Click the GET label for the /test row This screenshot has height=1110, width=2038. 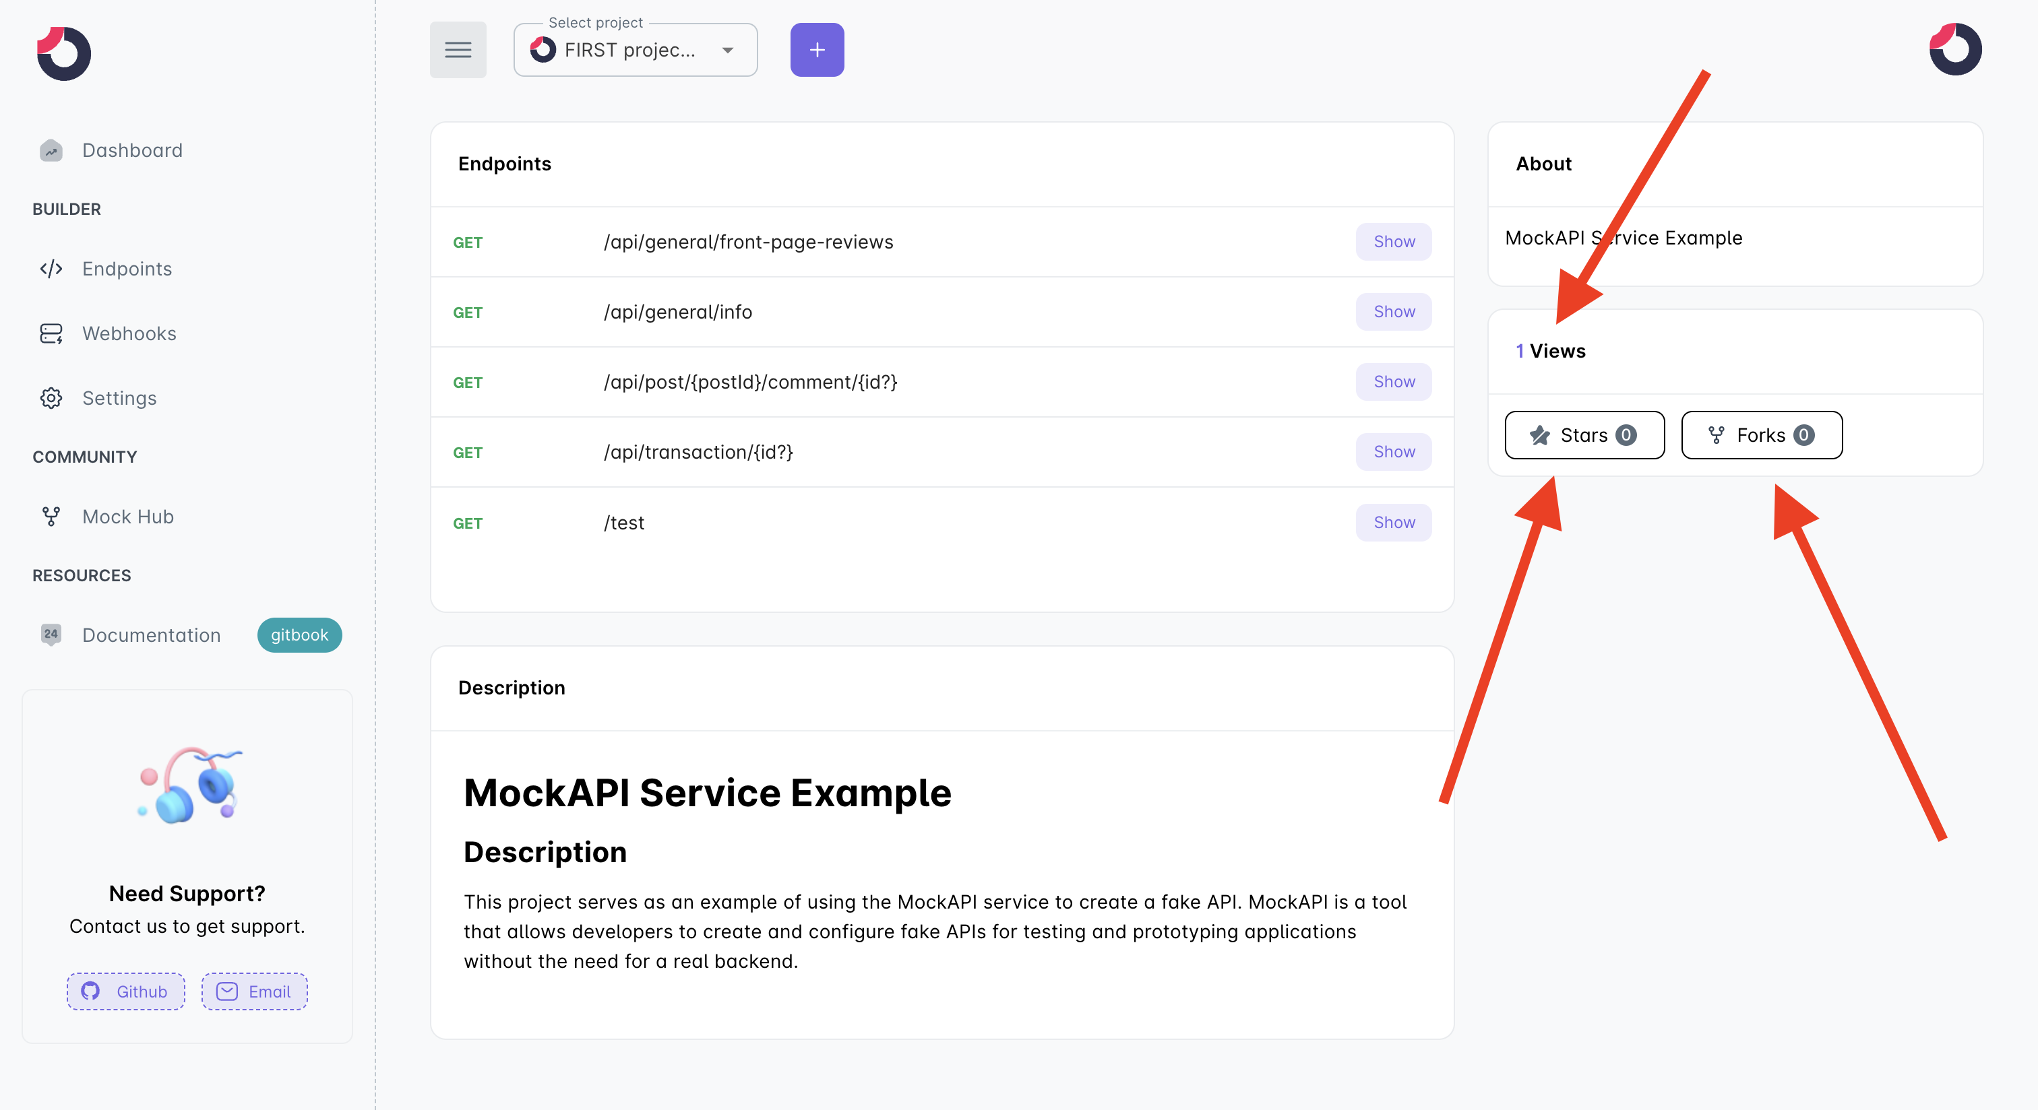468,523
